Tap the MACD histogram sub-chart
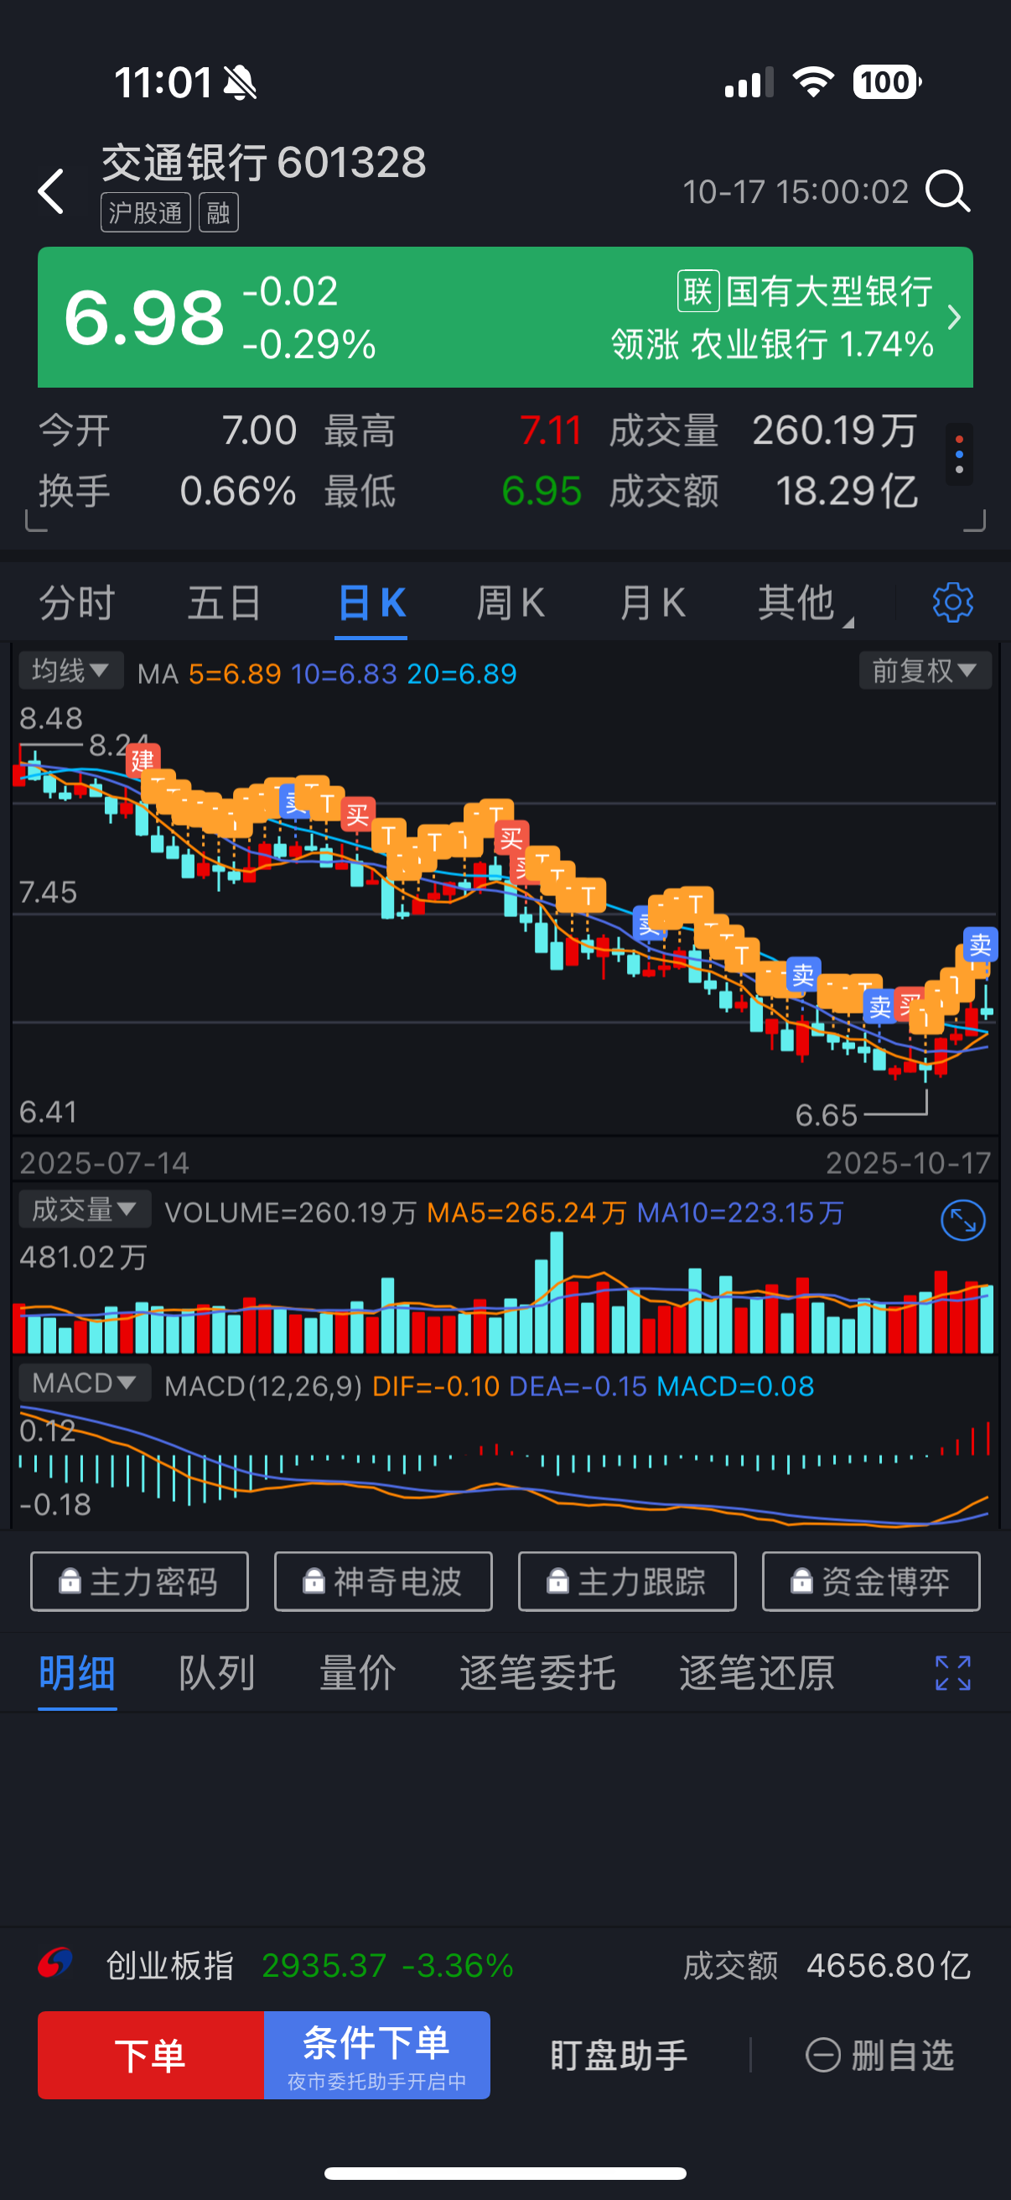This screenshot has height=2200, width=1011. pos(505,1464)
